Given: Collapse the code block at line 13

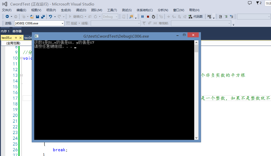Looking at the screenshot, I should tap(21, 75).
